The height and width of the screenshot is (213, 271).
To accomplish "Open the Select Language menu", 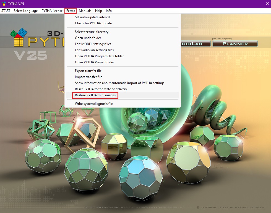I will [x=26, y=11].
